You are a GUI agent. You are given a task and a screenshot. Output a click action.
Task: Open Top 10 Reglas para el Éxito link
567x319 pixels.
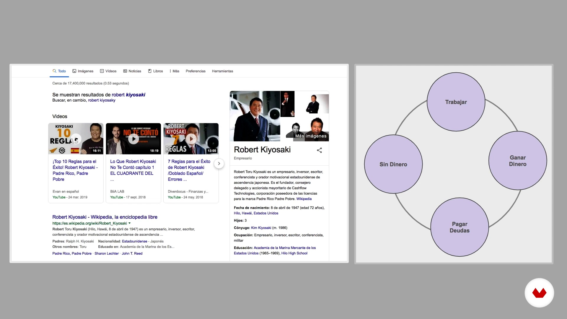point(75,170)
